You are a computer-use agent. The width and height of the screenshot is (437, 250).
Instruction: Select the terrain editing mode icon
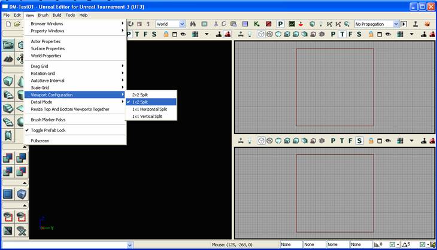click(8, 59)
